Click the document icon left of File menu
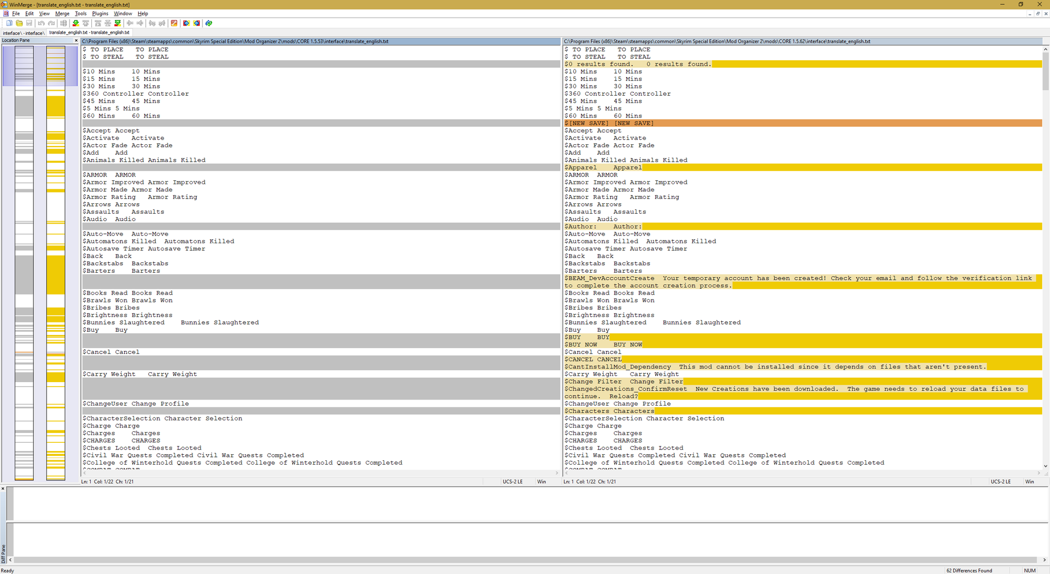 pyautogui.click(x=6, y=14)
